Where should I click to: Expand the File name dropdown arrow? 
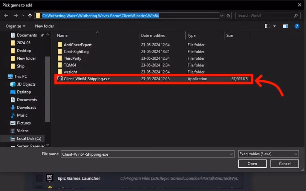(x=232, y=154)
